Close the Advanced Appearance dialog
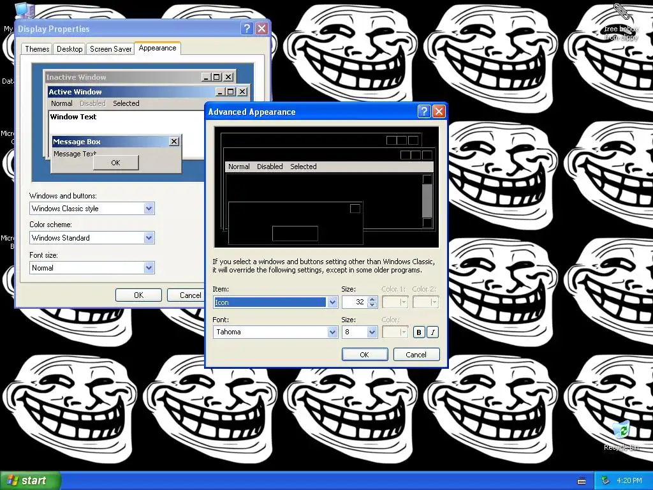The image size is (653, 490). (x=439, y=111)
